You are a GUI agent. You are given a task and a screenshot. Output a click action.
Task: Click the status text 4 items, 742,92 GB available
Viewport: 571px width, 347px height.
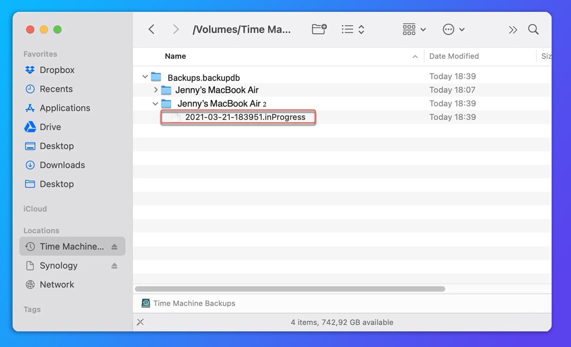click(342, 322)
